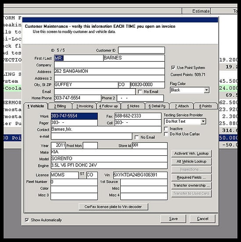Click Estimate column header in background window
The image size is (241, 242).
(x=196, y=11)
